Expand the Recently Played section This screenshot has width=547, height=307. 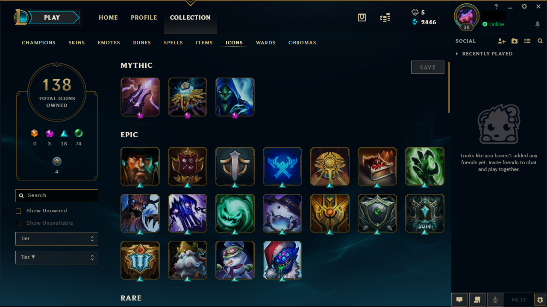pyautogui.click(x=484, y=54)
